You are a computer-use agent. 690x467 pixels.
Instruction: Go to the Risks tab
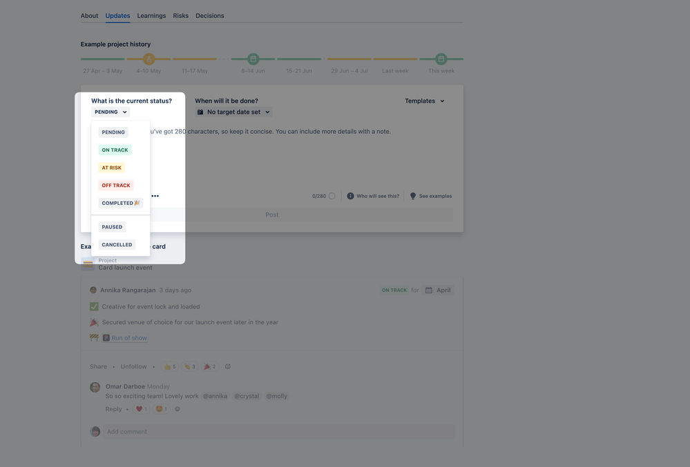(x=180, y=16)
